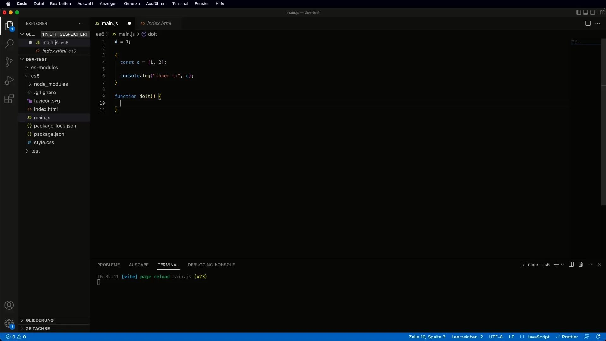Open style.css file

[44, 142]
